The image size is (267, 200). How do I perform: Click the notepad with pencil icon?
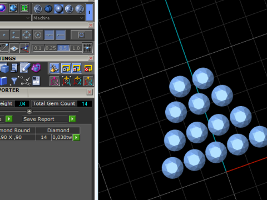[25, 68]
